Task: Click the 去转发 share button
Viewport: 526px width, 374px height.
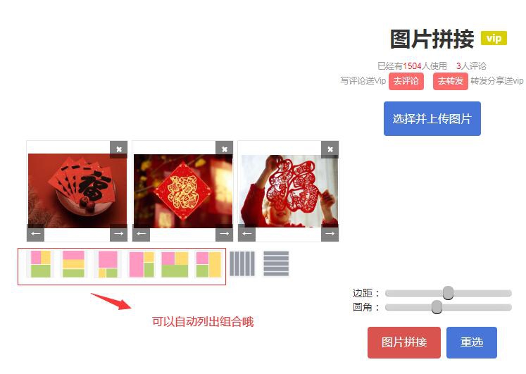Action: [x=450, y=81]
